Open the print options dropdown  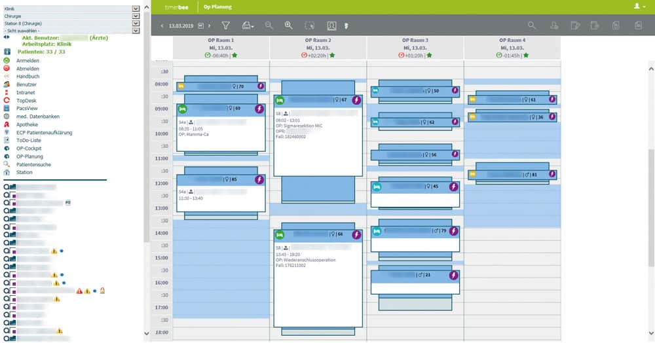click(x=248, y=26)
